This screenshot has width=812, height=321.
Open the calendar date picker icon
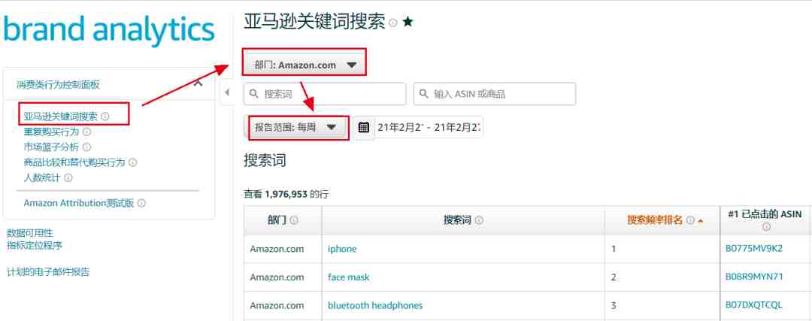tap(364, 127)
